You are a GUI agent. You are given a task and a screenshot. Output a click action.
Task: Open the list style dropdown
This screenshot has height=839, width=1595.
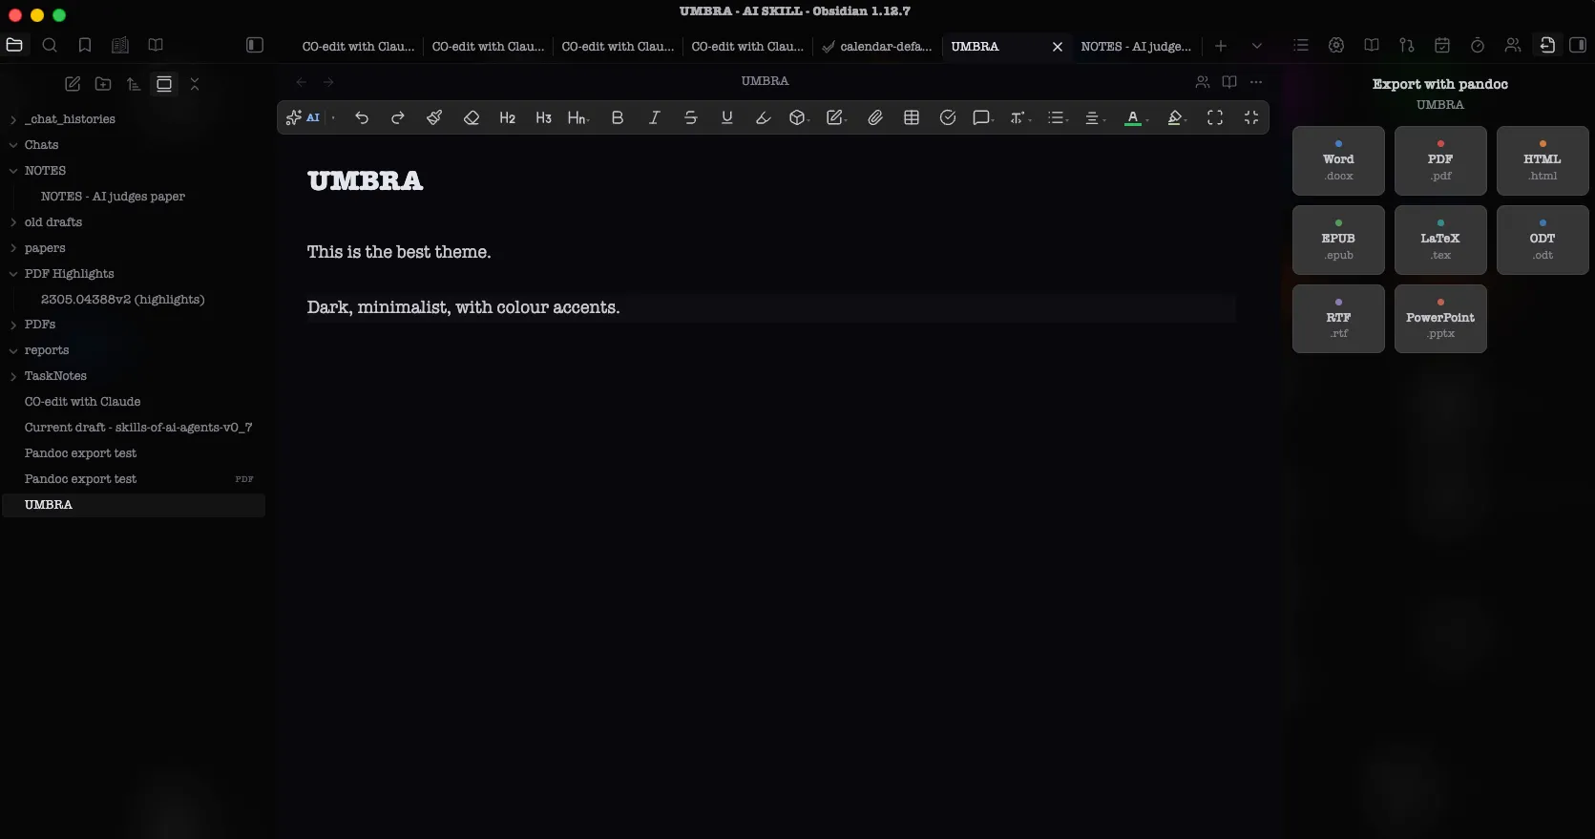1058,117
